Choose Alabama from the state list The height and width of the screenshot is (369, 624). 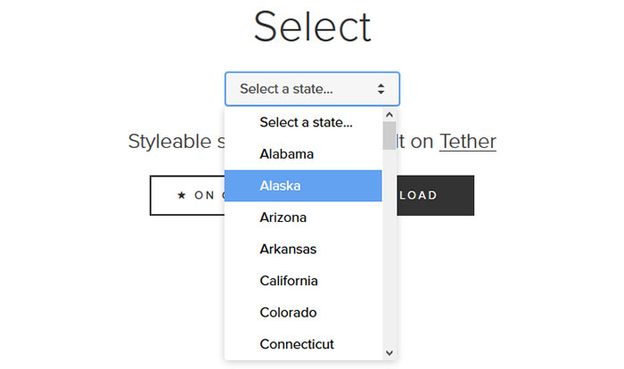click(x=303, y=154)
